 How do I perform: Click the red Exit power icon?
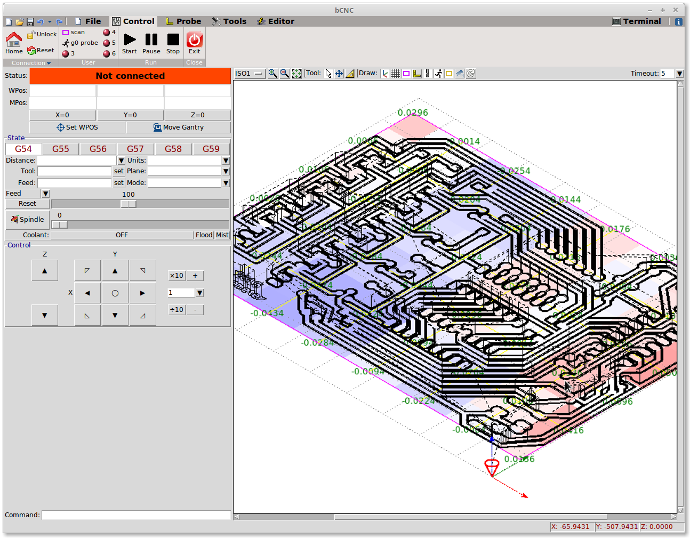(x=194, y=39)
